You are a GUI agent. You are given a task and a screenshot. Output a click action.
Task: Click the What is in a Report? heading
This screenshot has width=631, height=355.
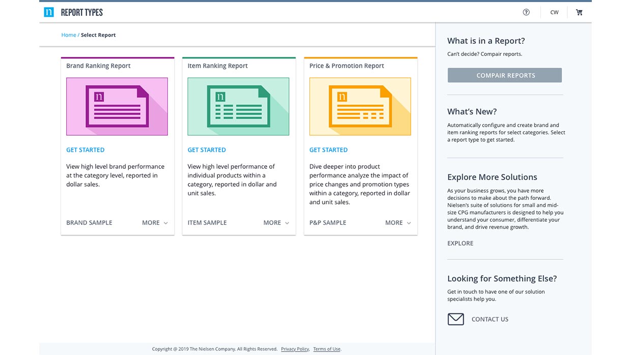click(486, 41)
